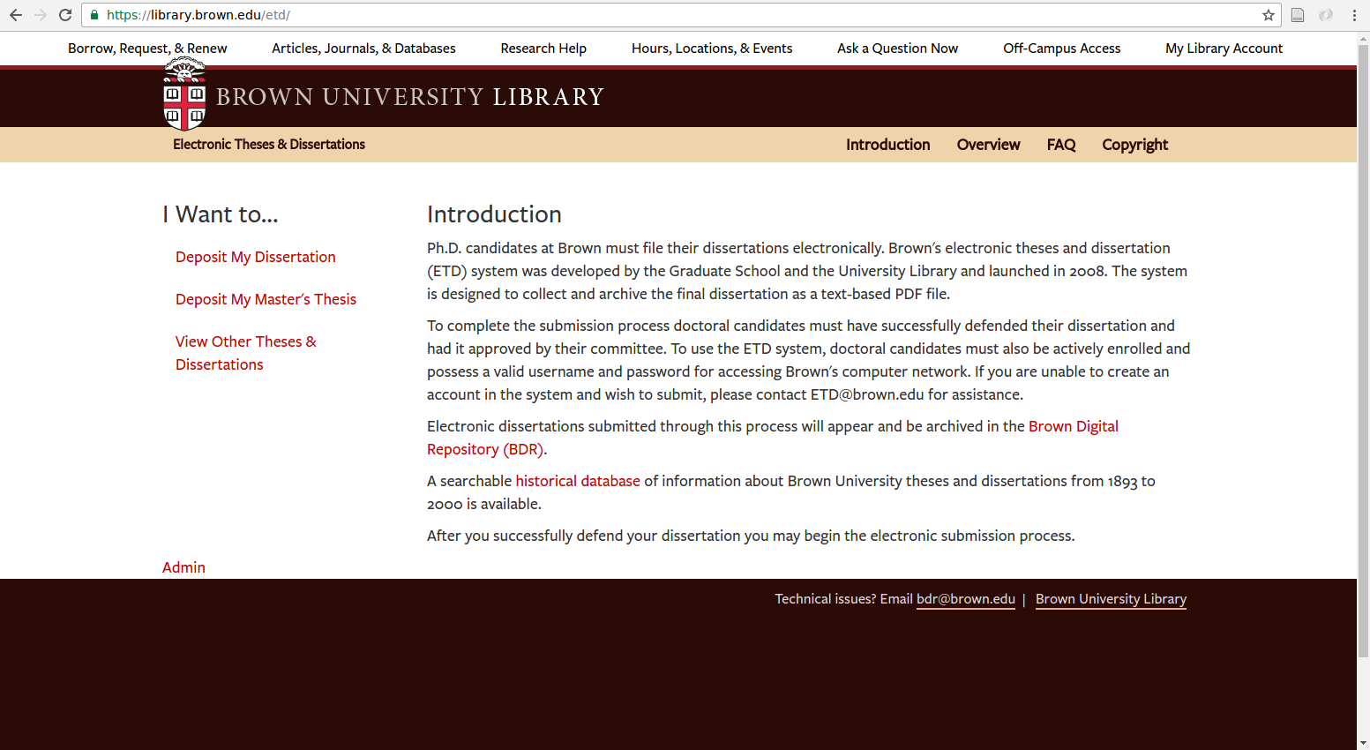Click the address bar URL field
This screenshot has width=1370, height=750.
coord(618,15)
